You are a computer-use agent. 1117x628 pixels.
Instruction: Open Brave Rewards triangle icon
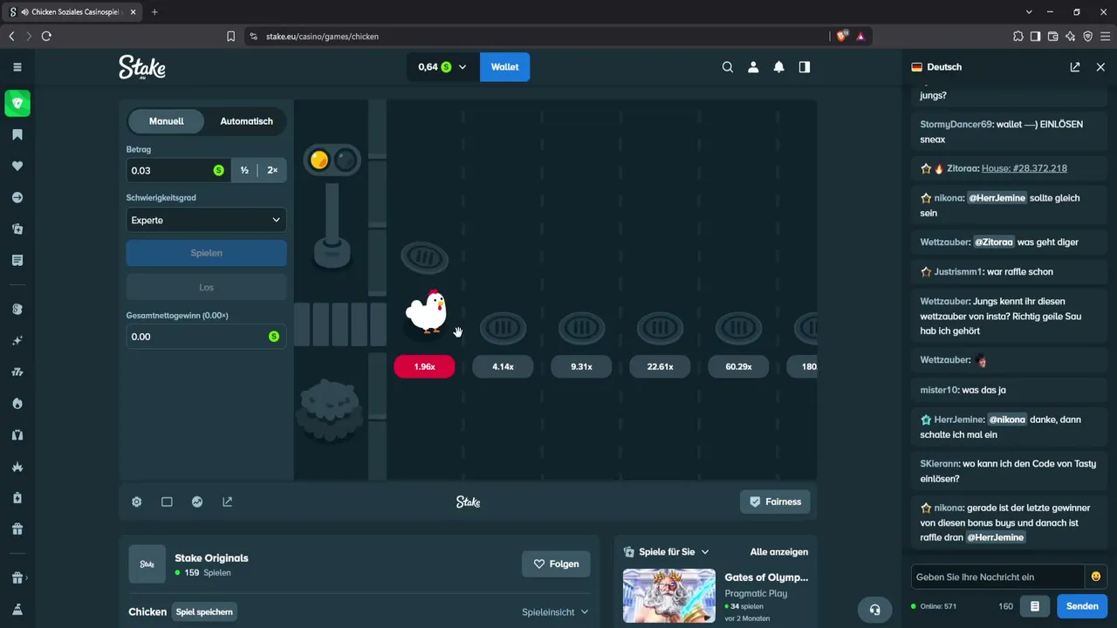pos(860,37)
